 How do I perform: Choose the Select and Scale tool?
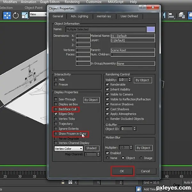click(25, 15)
